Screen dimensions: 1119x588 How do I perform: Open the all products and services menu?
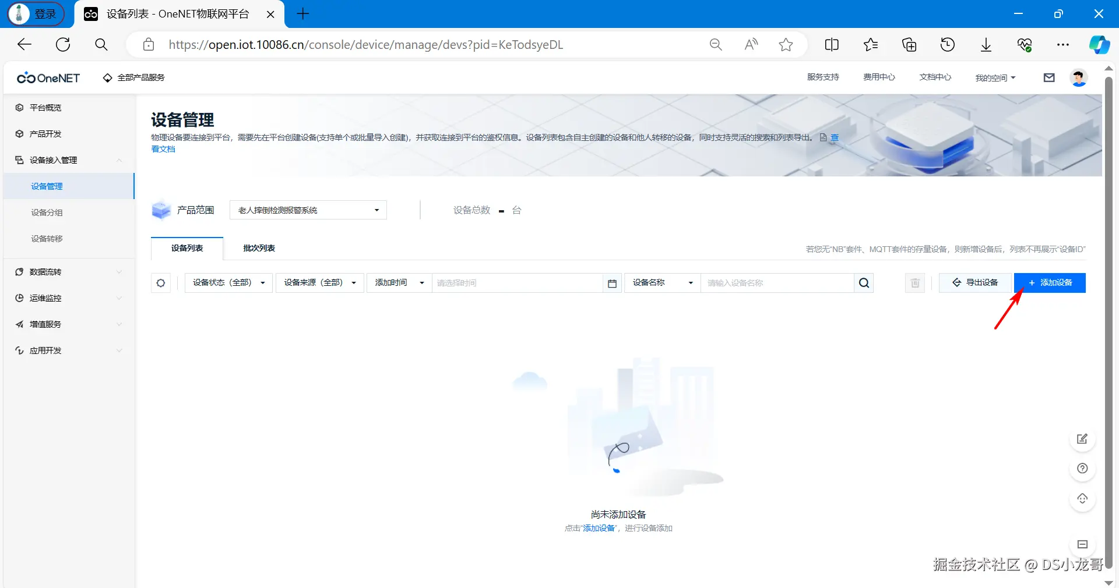click(133, 77)
